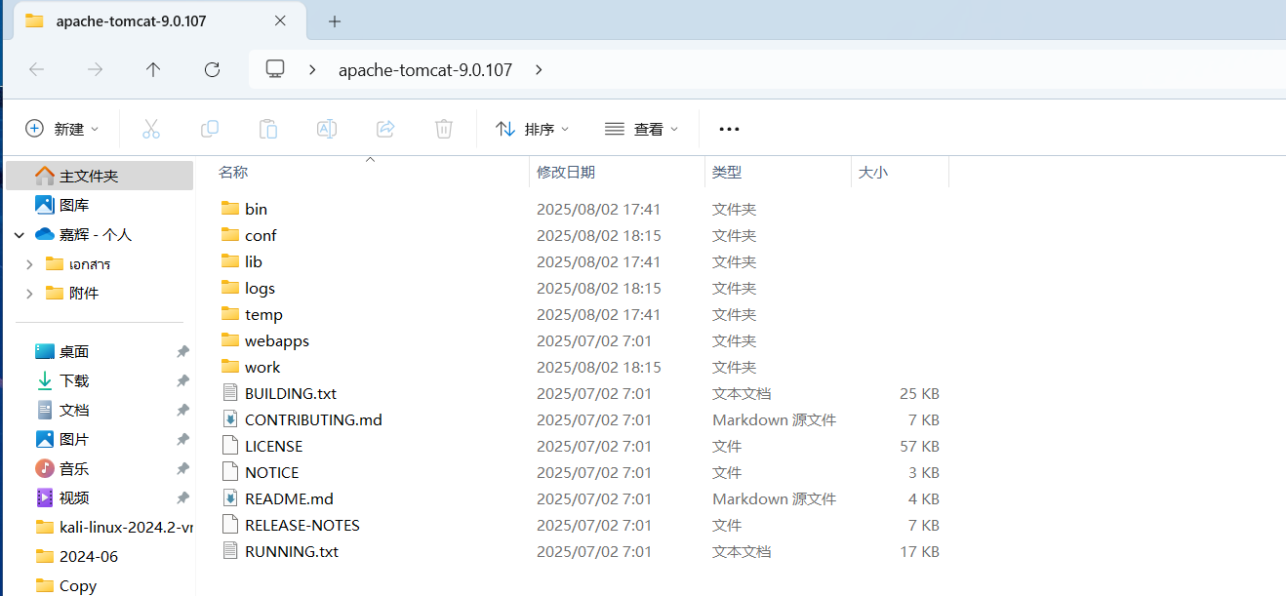Screen dimensions: 1286x596
Task: Select the conf folder
Action: 261,235
